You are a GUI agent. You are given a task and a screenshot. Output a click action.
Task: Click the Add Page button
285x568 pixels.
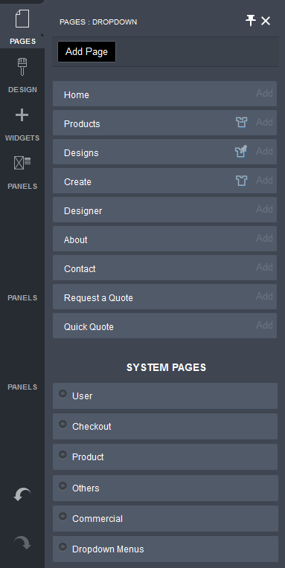86,52
